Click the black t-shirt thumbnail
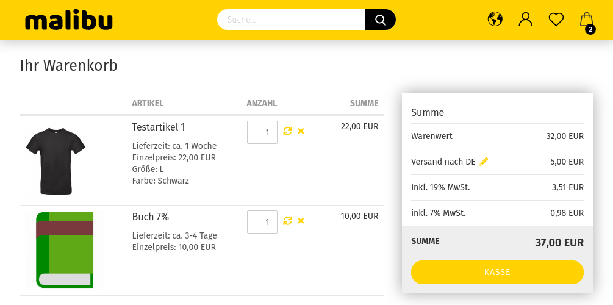 56,160
